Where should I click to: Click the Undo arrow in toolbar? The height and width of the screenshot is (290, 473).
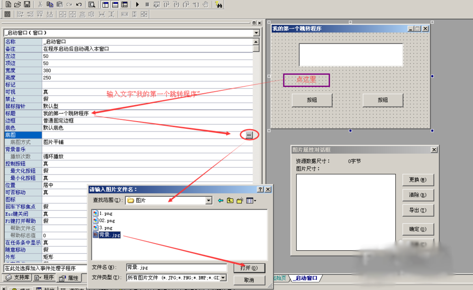point(79,4)
